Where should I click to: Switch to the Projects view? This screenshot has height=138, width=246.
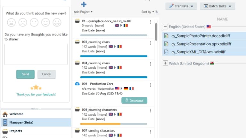36,131
